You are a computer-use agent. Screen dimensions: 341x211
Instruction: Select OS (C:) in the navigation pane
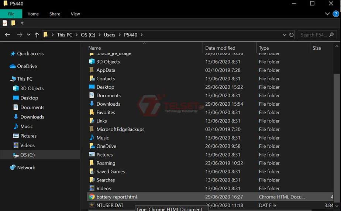(27, 155)
